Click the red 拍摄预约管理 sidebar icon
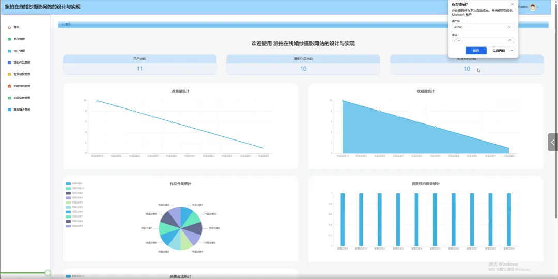The image size is (558, 279). (10, 86)
